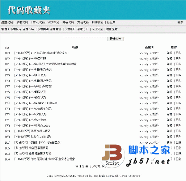Open the ASP代码 category in the navigation

pos(54,22)
